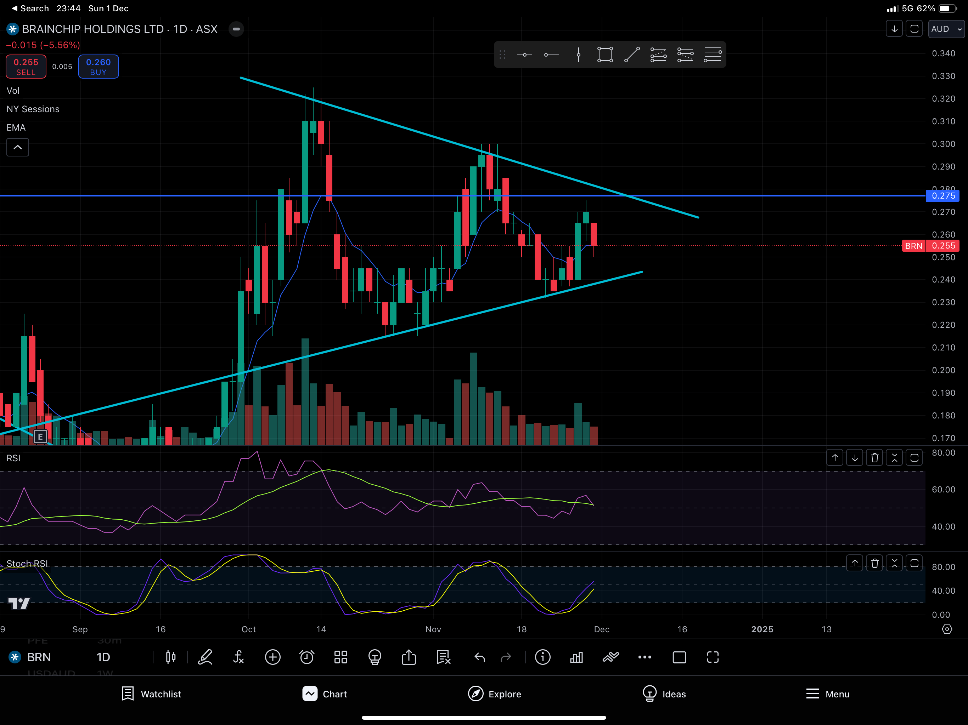This screenshot has height=725, width=968.
Task: Tap the BUY 0.260 button
Action: pyautogui.click(x=99, y=67)
